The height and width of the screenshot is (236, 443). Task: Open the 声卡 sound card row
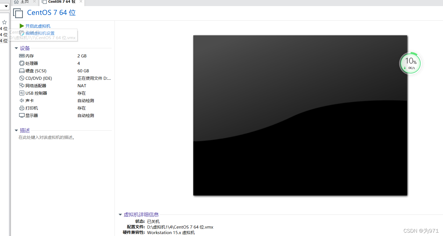(x=65, y=100)
